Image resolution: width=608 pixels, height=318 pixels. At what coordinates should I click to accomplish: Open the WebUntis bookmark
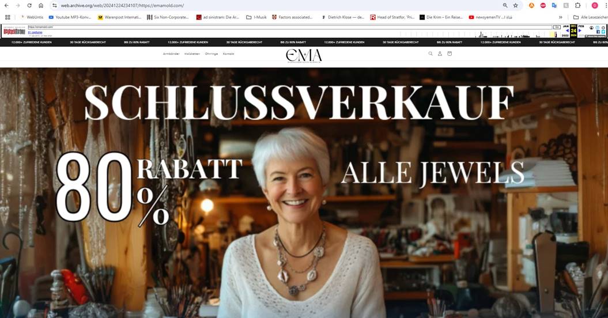coord(32,17)
